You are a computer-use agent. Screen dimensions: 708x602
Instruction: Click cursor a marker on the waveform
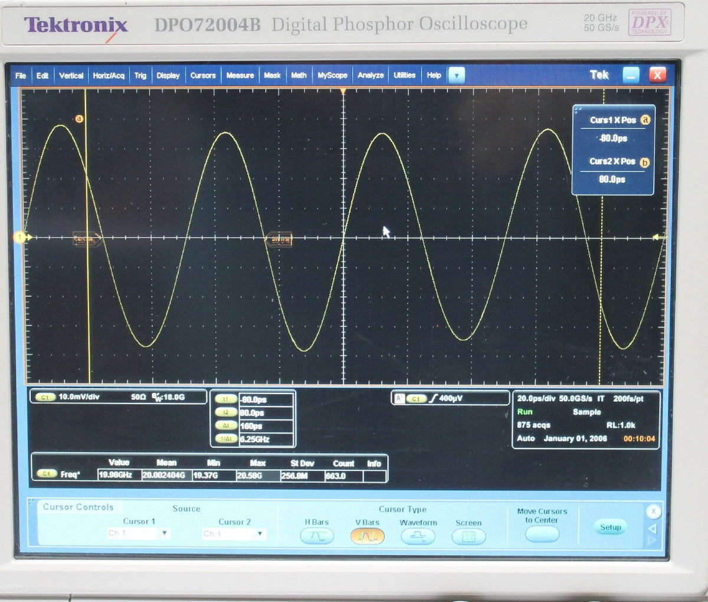coord(78,119)
